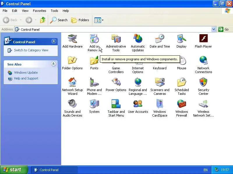Open the Back history dropdown arrow

tap(21, 20)
